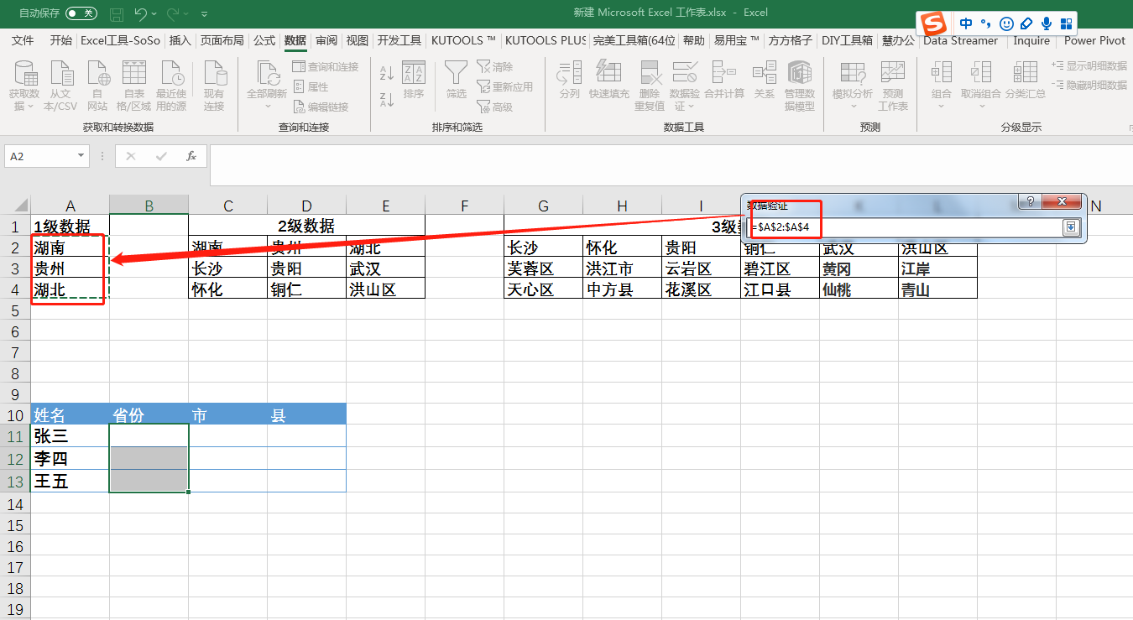Switch to the 公式 ribbon tab

pos(264,40)
